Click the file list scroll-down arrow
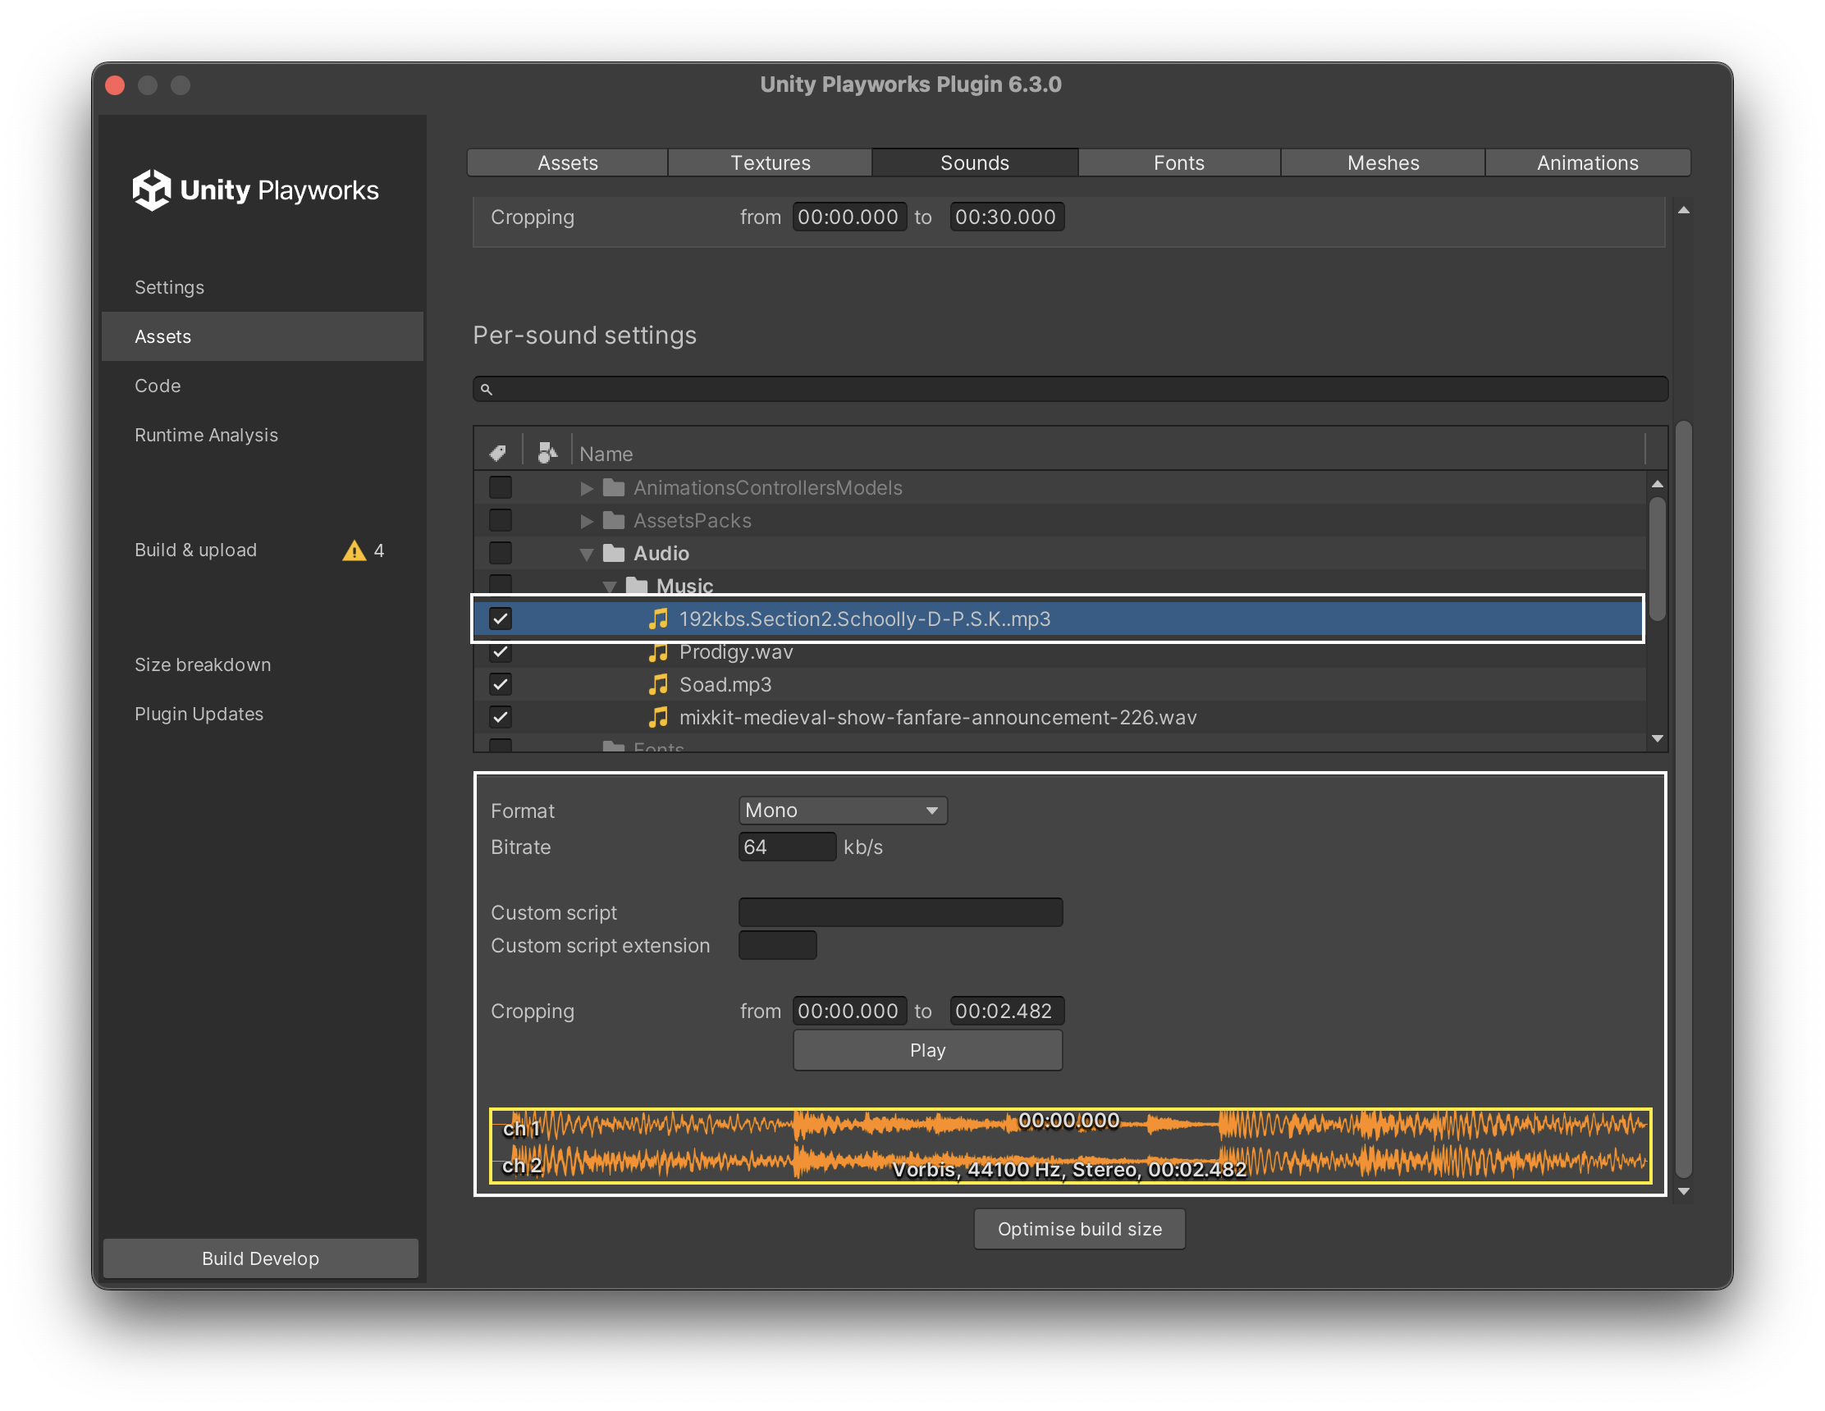Screen dimensions: 1825x1411 (1657, 738)
